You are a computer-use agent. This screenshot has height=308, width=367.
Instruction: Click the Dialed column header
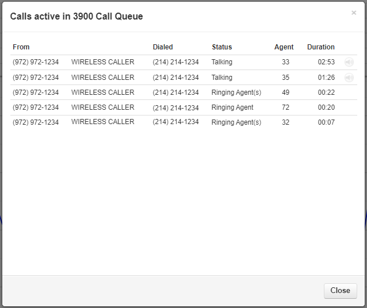pos(163,47)
